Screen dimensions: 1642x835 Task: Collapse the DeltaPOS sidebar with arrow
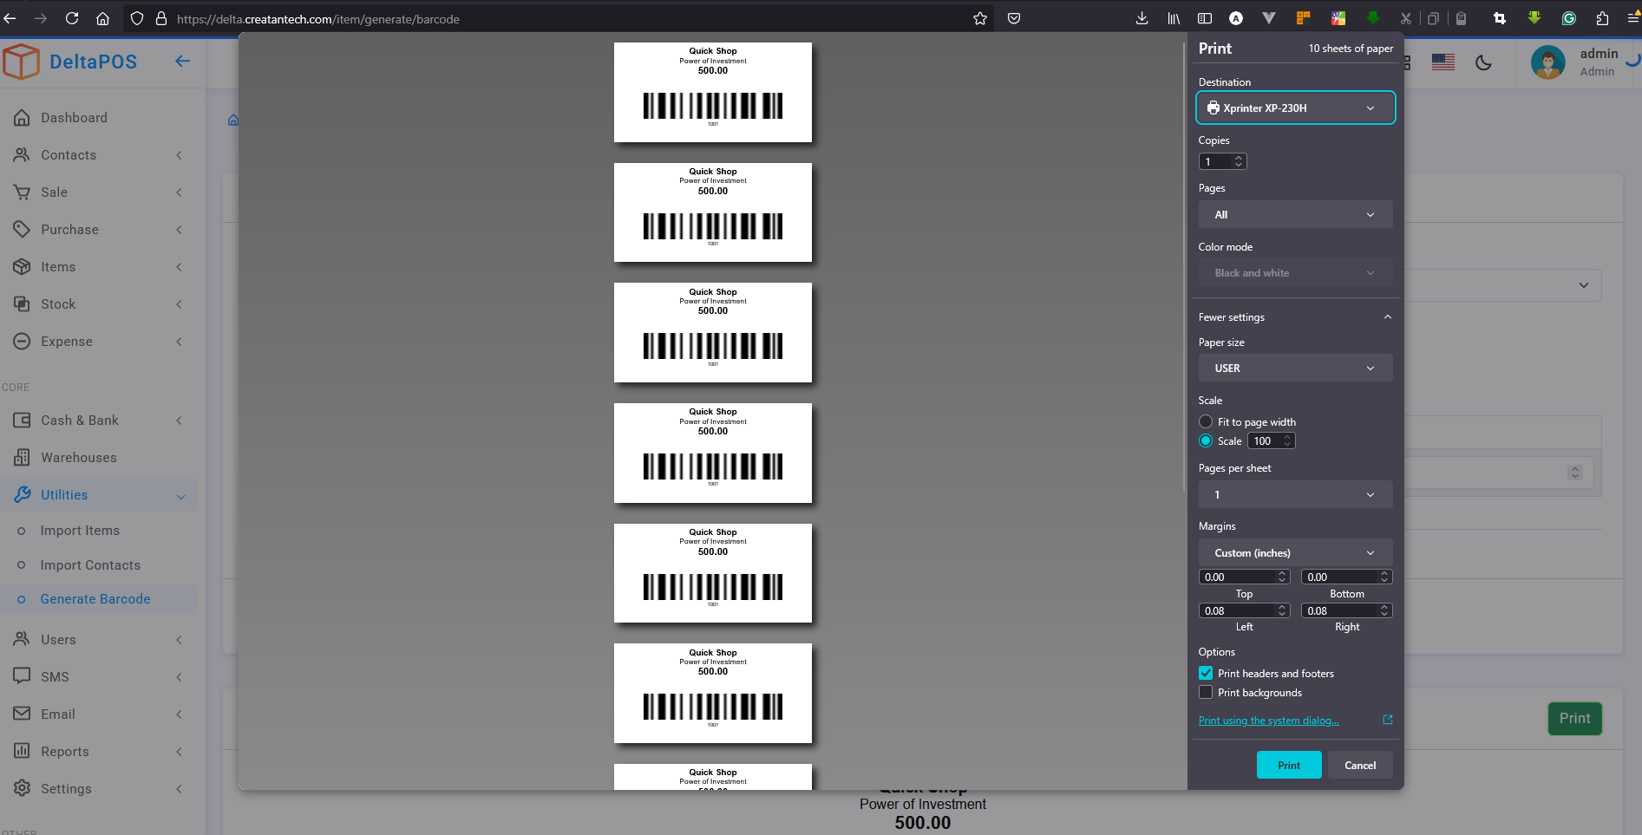coord(182,61)
